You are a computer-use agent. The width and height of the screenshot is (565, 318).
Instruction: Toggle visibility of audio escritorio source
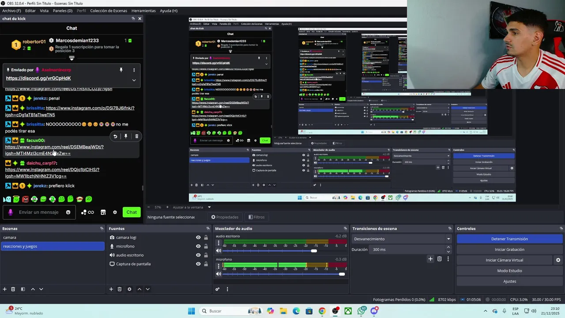(198, 255)
